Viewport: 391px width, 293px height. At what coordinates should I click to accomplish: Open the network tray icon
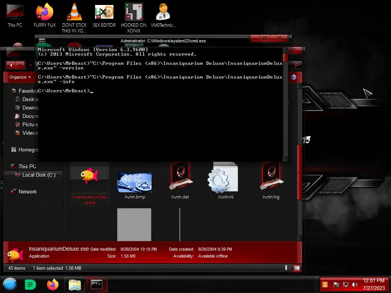click(345, 285)
